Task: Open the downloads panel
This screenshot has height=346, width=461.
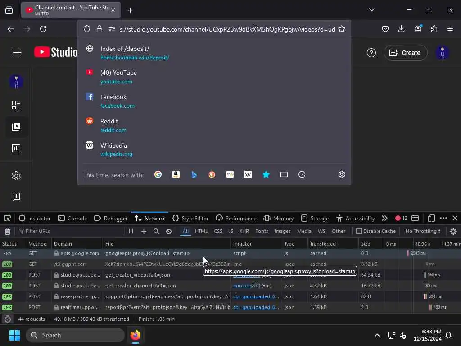Action: pyautogui.click(x=401, y=29)
